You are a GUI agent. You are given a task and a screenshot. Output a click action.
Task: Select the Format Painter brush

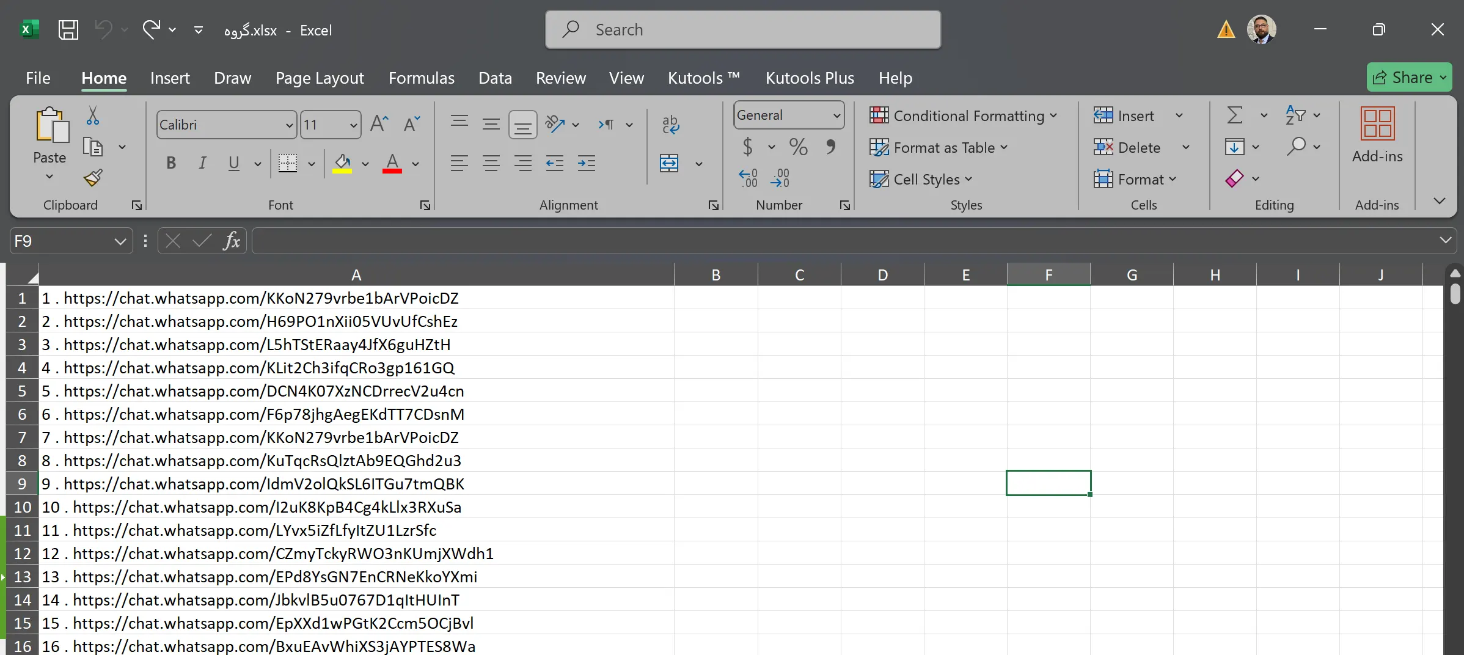pyautogui.click(x=93, y=178)
